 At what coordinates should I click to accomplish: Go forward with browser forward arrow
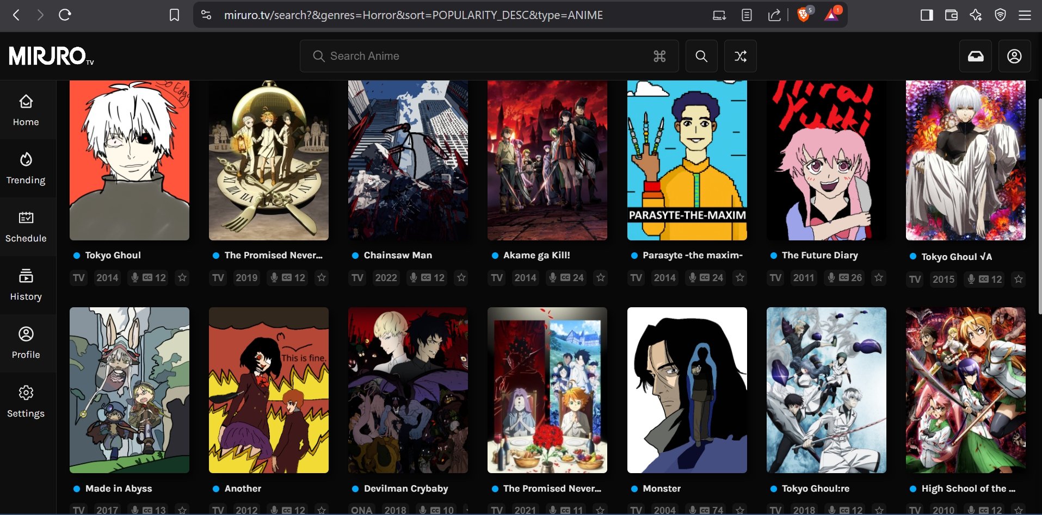(40, 15)
